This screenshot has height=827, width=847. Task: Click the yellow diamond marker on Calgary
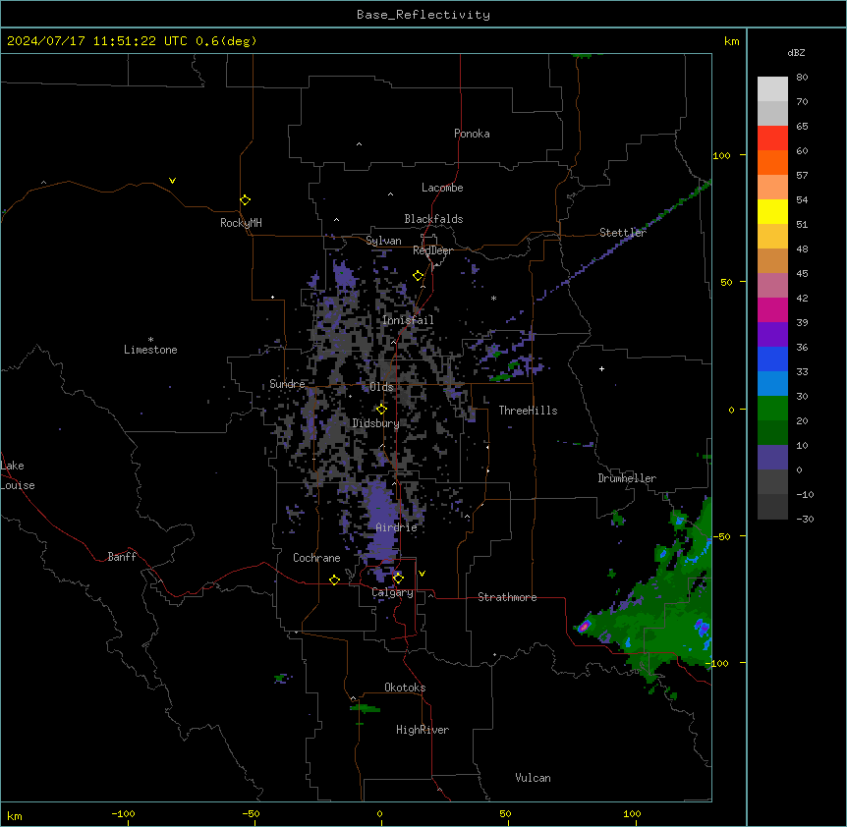click(398, 579)
